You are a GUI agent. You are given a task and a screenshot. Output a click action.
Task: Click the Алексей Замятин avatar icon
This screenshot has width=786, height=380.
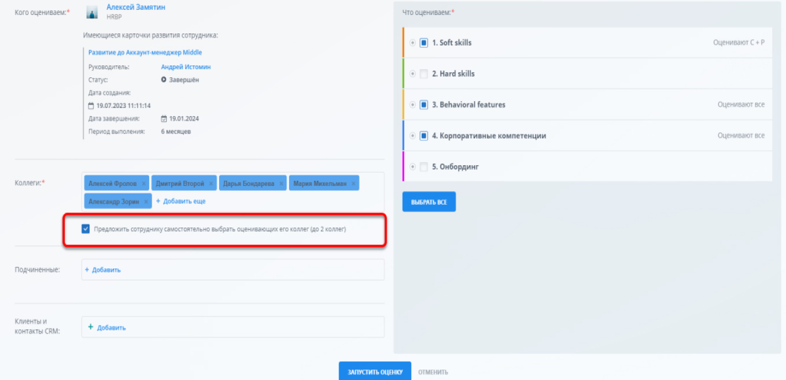[92, 12]
